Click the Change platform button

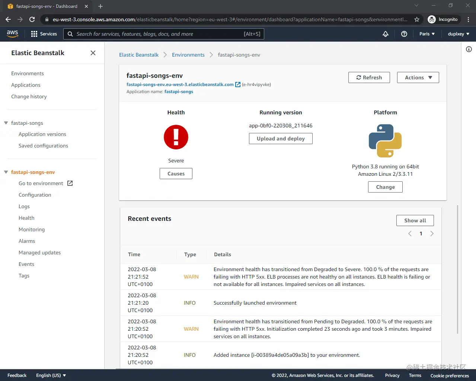click(x=385, y=187)
